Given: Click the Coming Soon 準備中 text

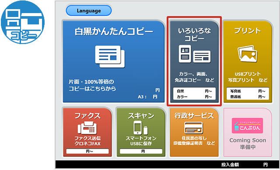Looking at the screenshot, I should point(248,143).
